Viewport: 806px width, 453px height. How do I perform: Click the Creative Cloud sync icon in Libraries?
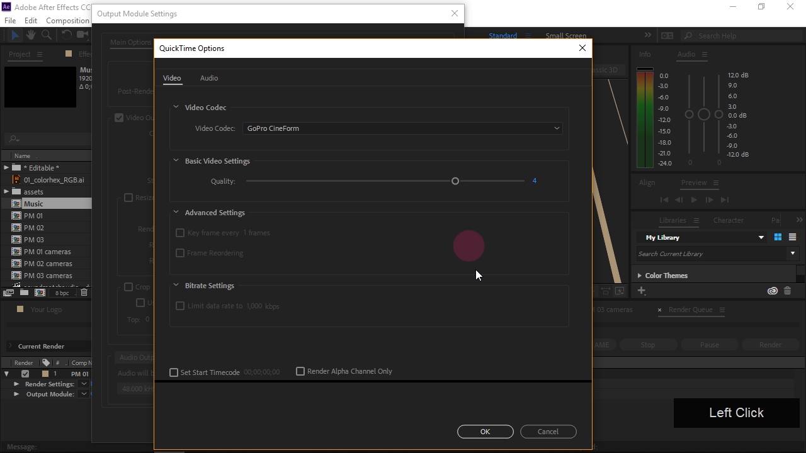(x=772, y=291)
